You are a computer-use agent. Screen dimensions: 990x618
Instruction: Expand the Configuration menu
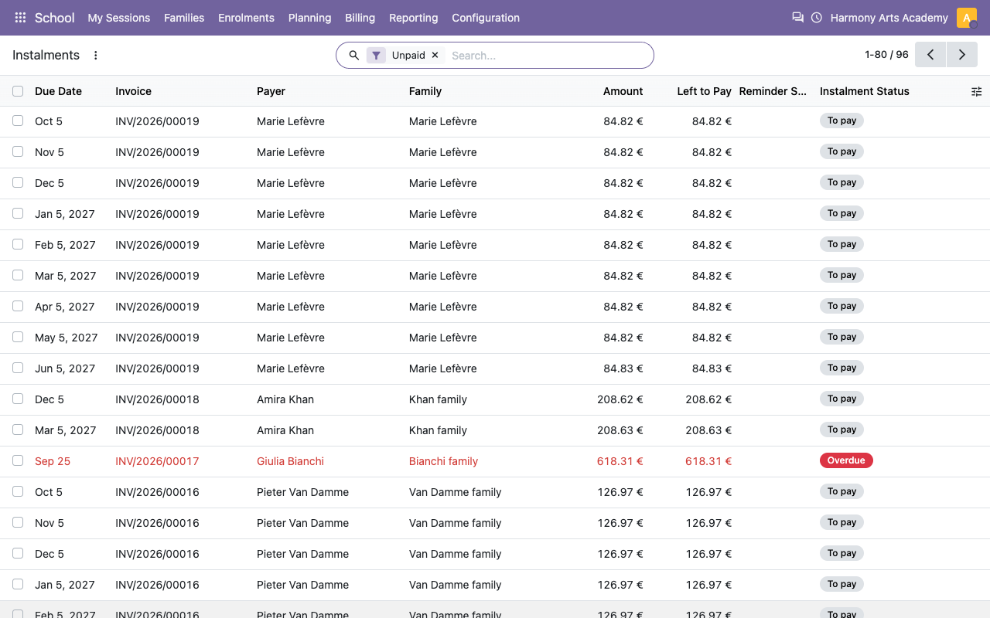486,18
